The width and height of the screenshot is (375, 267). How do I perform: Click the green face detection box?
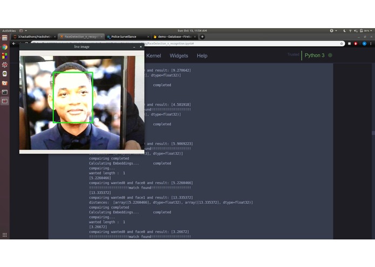click(73, 97)
